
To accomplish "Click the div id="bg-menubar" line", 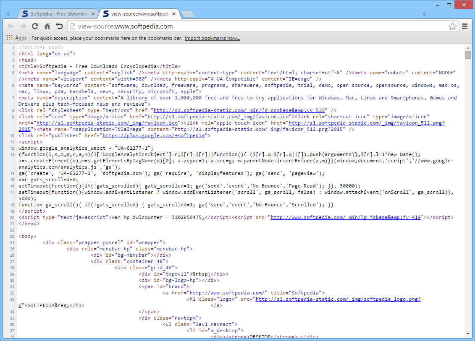I will (x=131, y=255).
